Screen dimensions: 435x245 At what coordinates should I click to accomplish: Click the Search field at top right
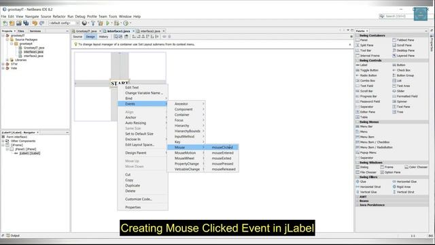[396, 16]
